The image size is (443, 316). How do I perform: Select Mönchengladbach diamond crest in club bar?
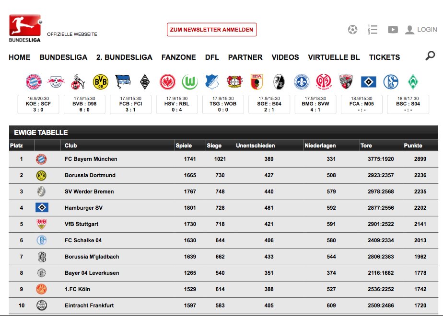click(145, 82)
